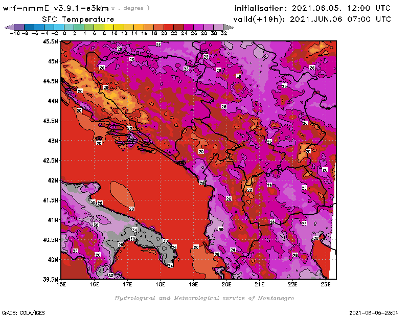
Task: Click the '42.5N' latitude axis label
Action: (x=50, y=161)
